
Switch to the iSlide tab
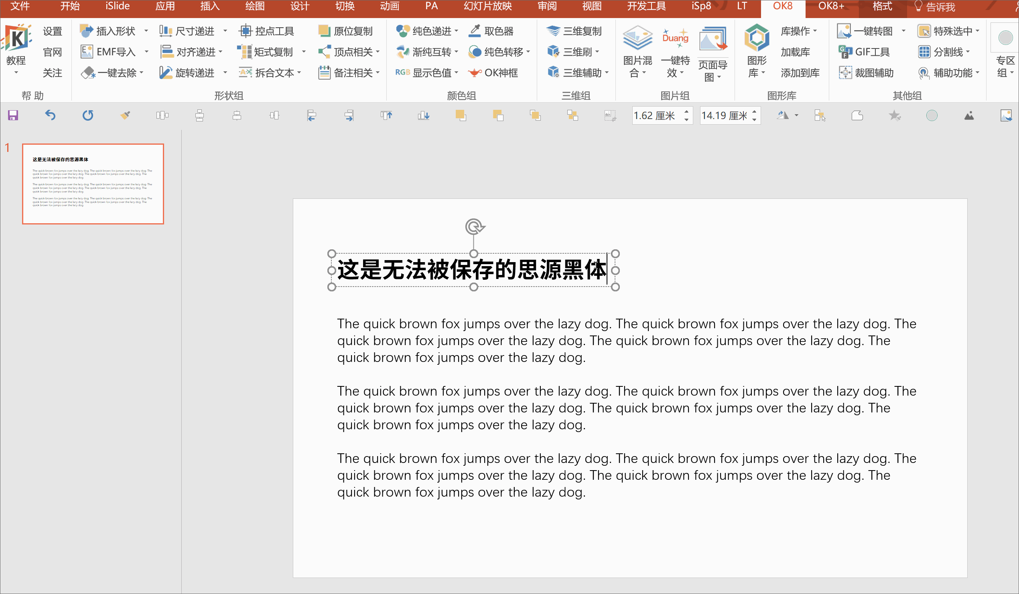[117, 6]
